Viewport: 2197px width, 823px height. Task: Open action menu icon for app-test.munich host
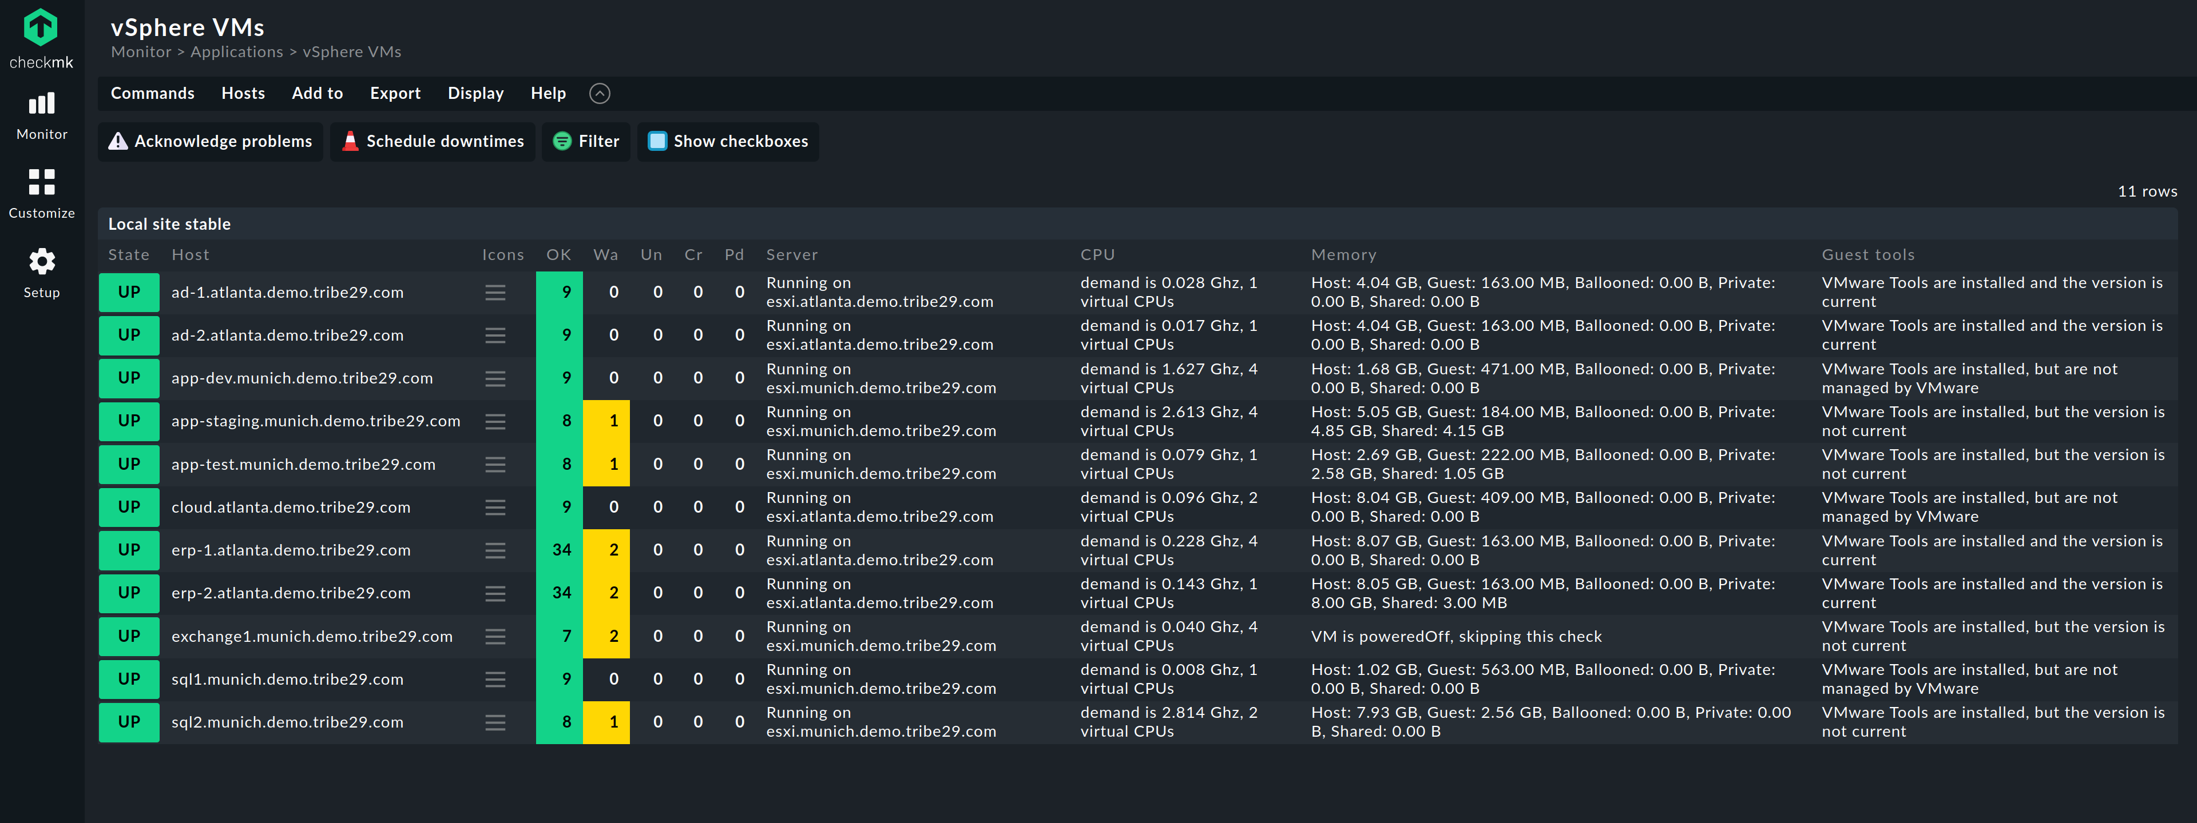(495, 464)
